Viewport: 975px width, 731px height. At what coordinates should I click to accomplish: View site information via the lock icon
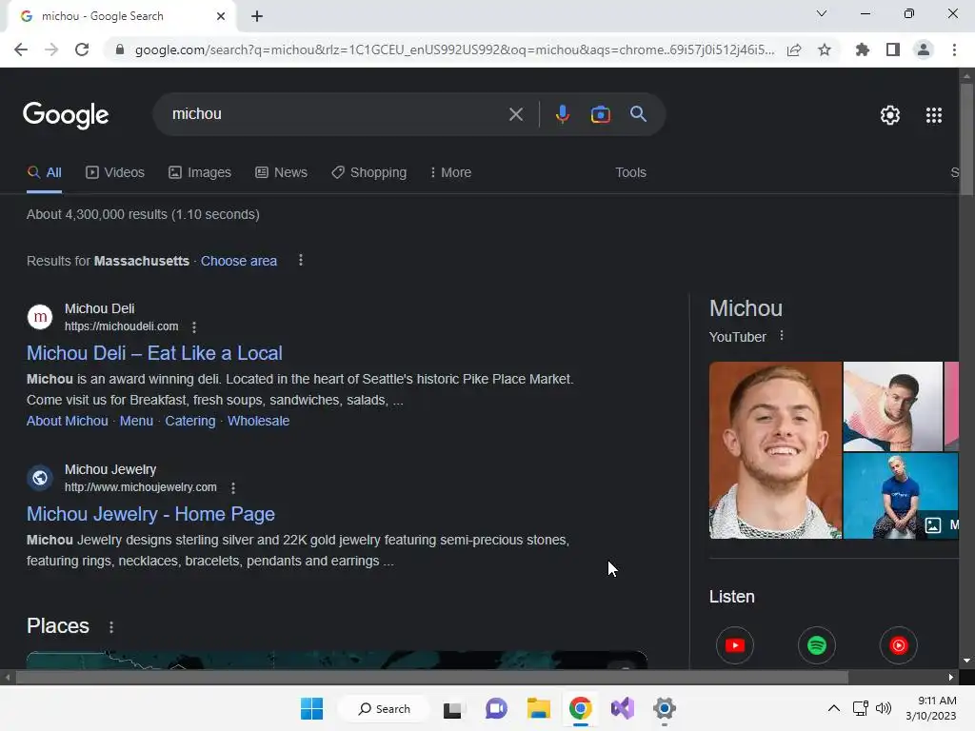coord(120,49)
